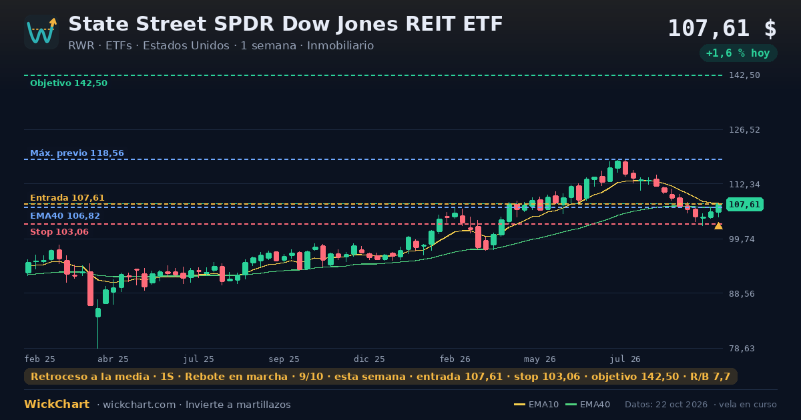
Task: Click the 126,52 price axis value
Action: click(x=746, y=130)
